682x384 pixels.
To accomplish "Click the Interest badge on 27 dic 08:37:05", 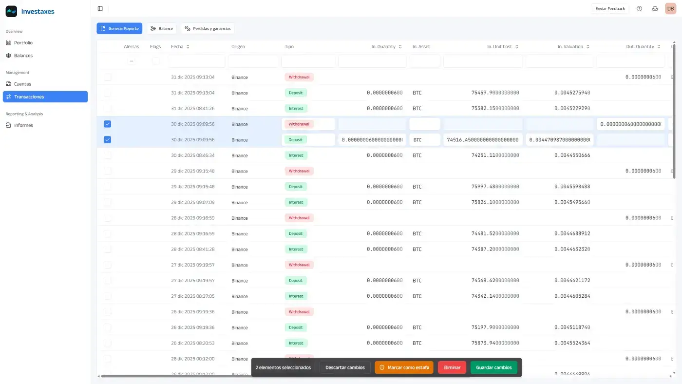I will [296, 296].
